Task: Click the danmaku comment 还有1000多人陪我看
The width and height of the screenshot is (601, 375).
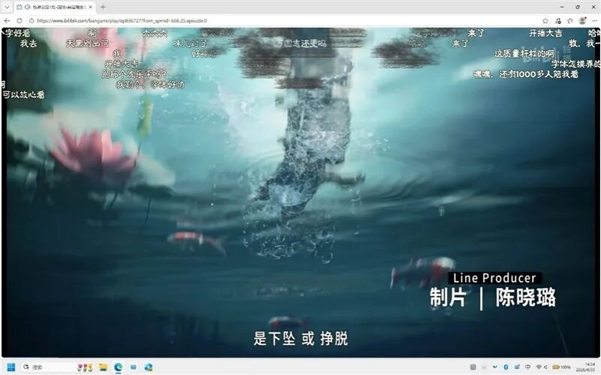Action: pyautogui.click(x=539, y=74)
